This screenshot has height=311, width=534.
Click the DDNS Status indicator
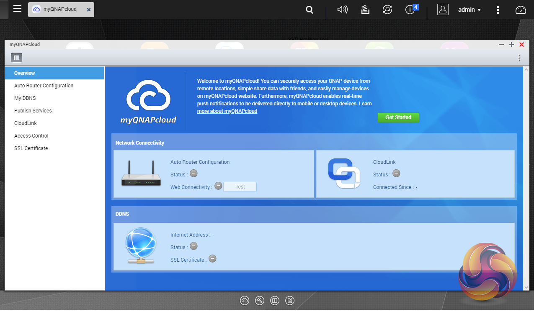click(193, 246)
